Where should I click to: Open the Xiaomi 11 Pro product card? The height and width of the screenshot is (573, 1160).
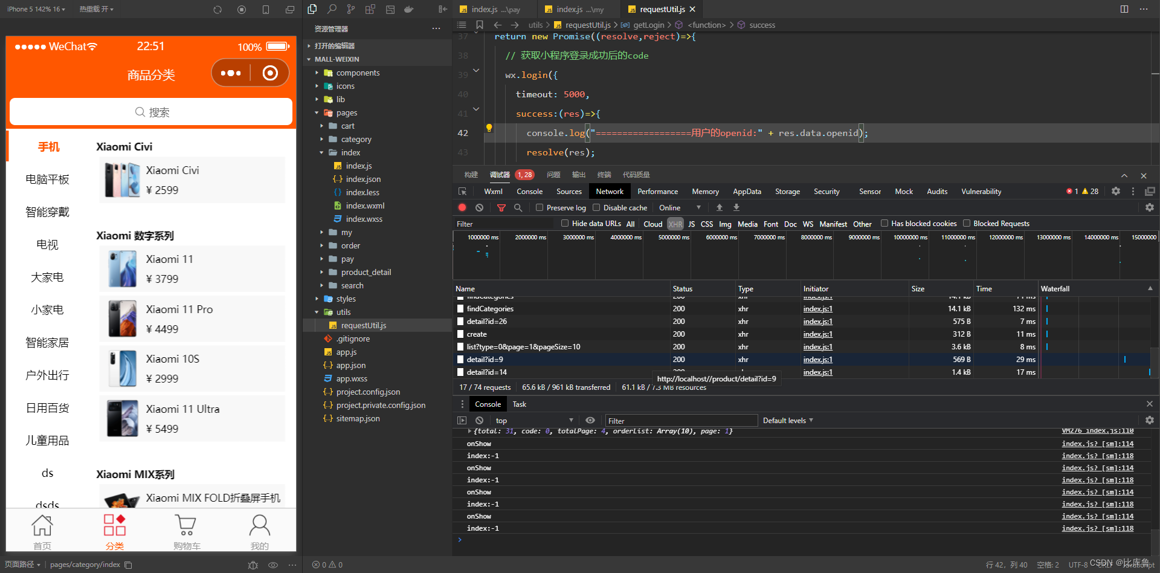[x=192, y=319]
